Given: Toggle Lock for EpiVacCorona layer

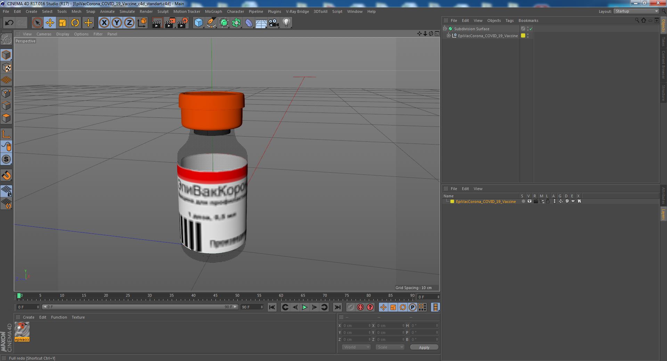Looking at the screenshot, I should pos(548,201).
